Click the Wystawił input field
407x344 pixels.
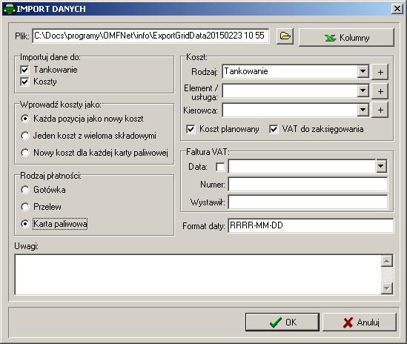(x=308, y=202)
